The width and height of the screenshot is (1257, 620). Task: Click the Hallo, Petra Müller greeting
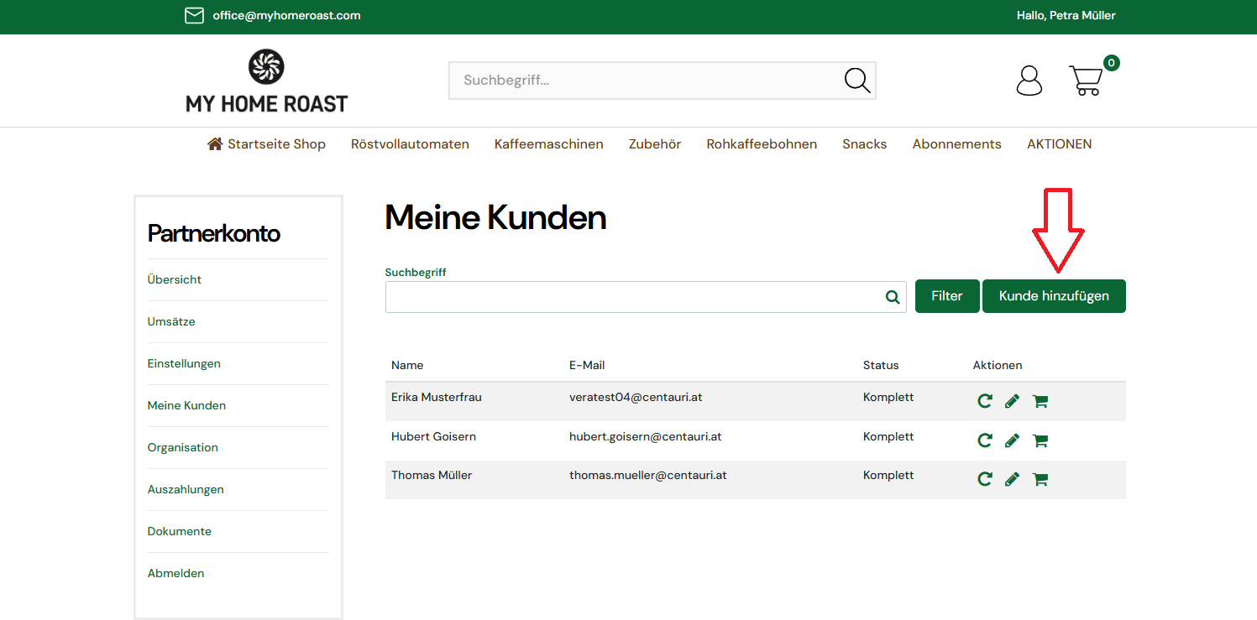pos(1066,15)
